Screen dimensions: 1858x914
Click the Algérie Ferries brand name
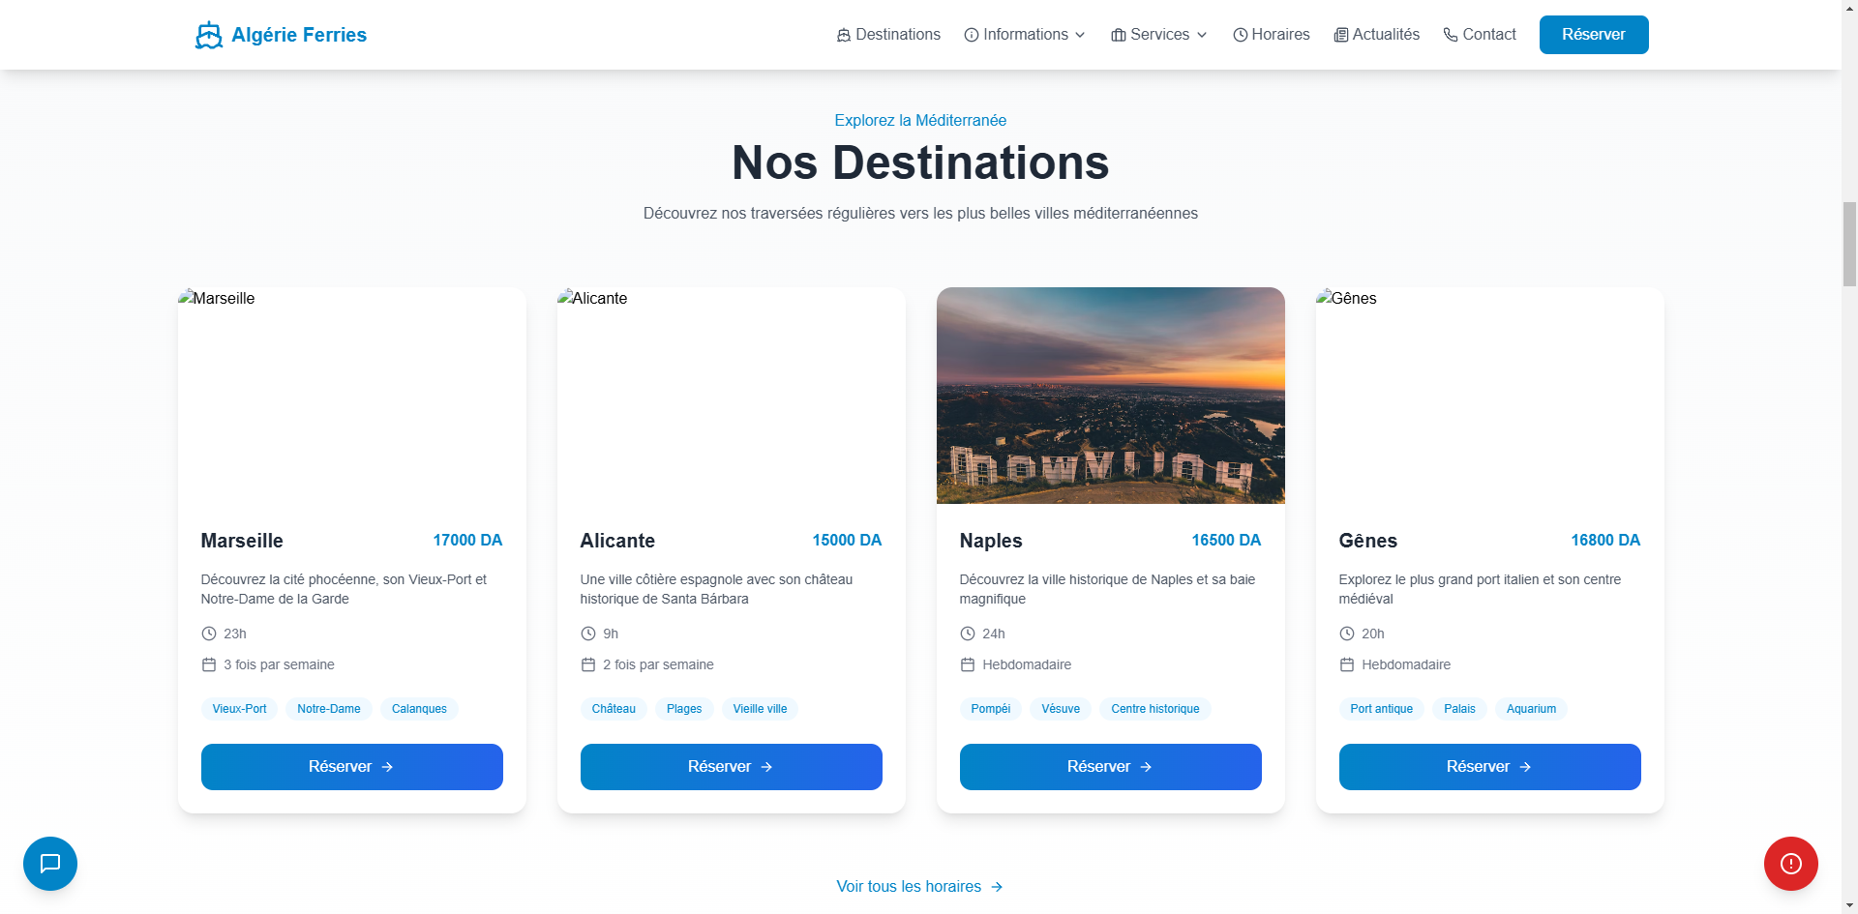point(299,35)
